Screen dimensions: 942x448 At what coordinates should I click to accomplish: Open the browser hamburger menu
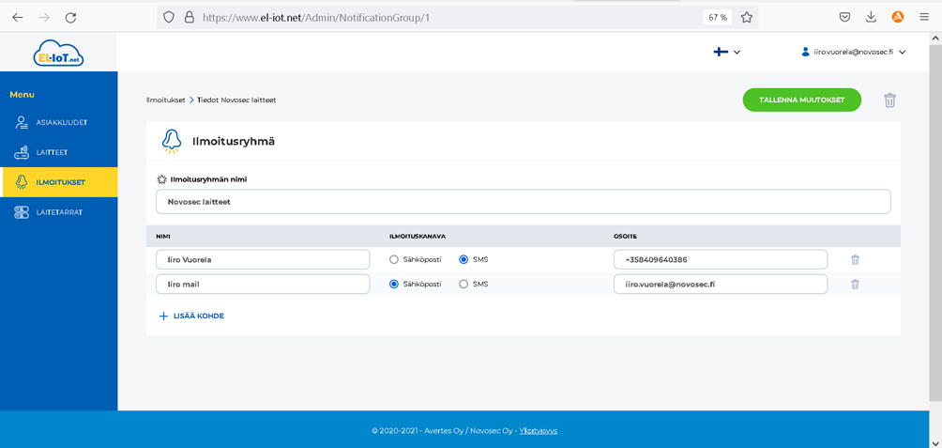click(924, 18)
